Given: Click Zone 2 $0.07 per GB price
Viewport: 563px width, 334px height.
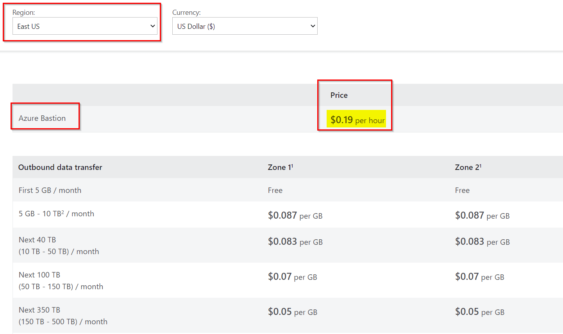Looking at the screenshot, I should [479, 277].
